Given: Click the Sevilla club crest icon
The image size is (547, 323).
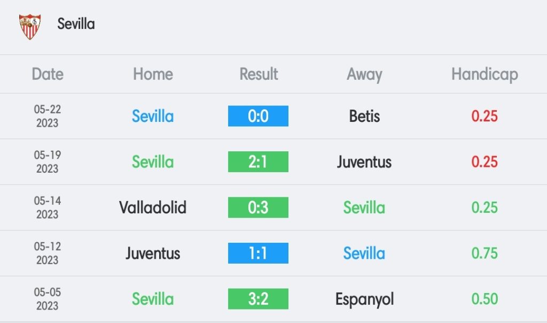Looking at the screenshot, I should point(30,27).
